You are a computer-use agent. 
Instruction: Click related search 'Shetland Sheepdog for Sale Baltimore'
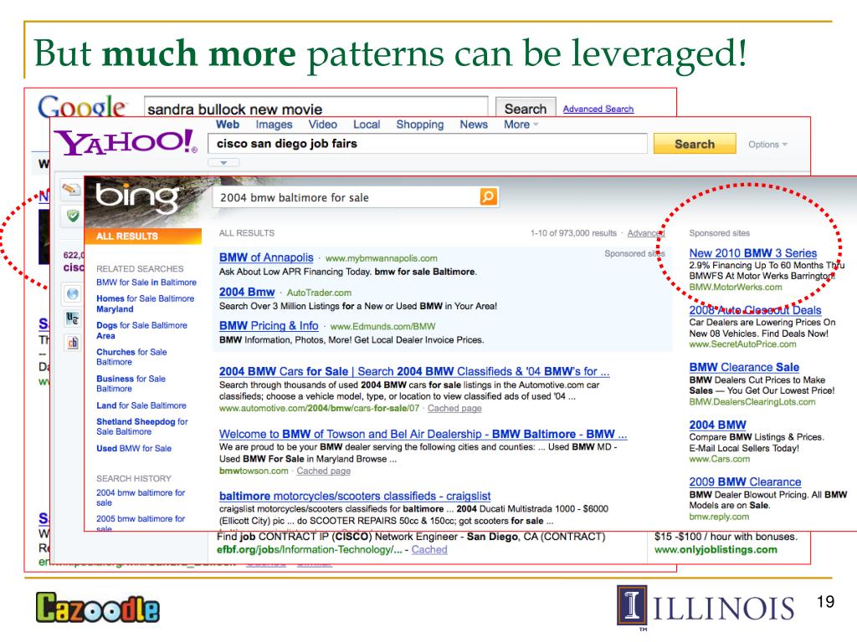pos(142,426)
